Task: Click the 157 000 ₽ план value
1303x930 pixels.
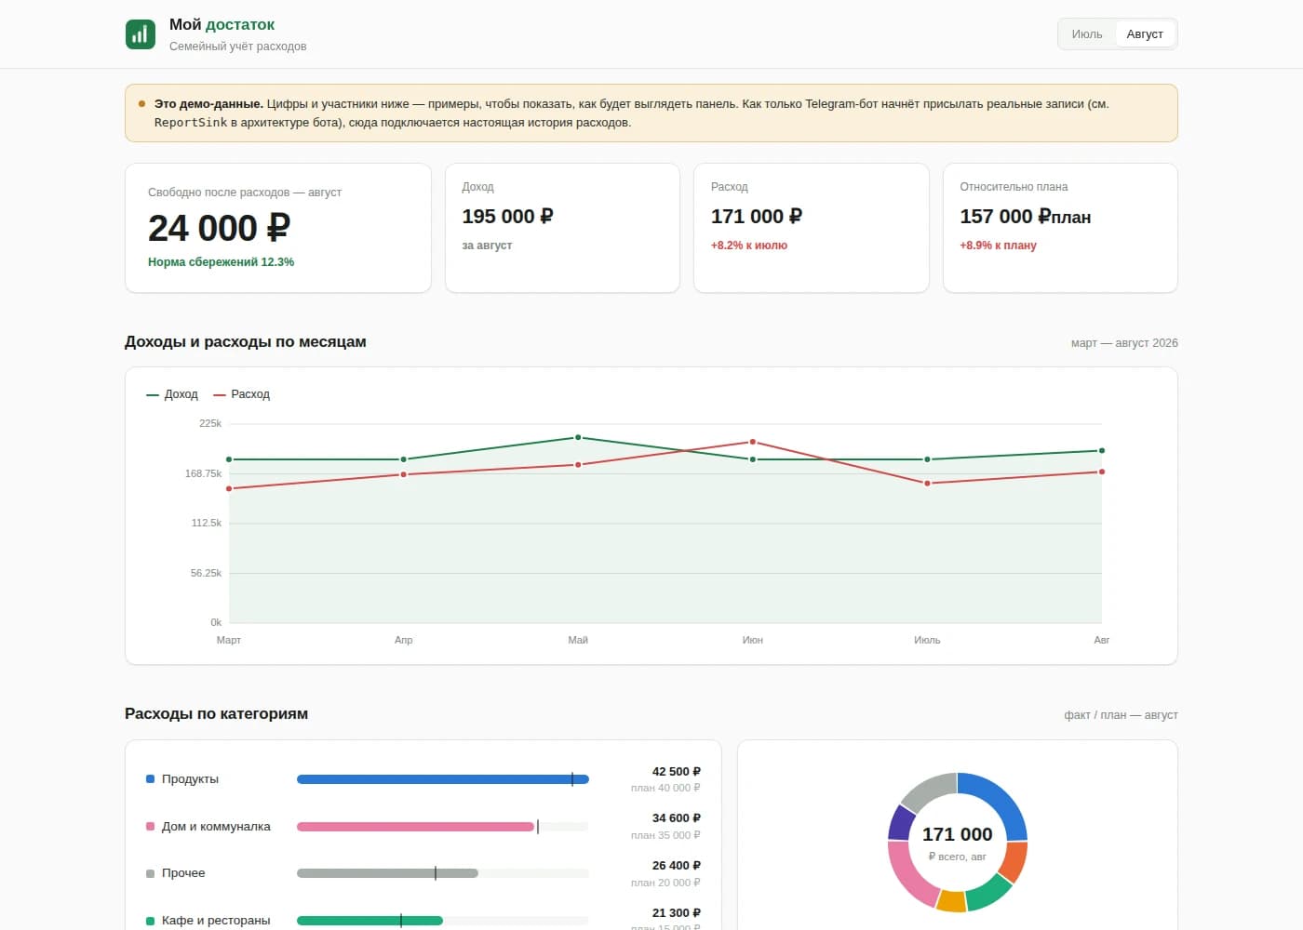Action: point(1026,217)
